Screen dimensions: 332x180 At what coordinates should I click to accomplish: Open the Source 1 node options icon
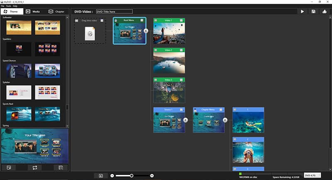tap(181, 109)
